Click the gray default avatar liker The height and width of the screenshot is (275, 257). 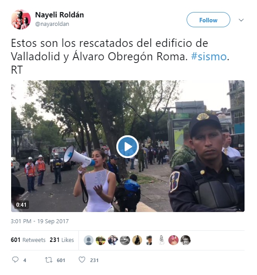tap(89, 240)
